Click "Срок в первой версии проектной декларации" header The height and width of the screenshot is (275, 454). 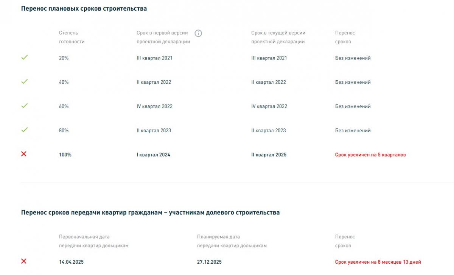[x=163, y=37]
